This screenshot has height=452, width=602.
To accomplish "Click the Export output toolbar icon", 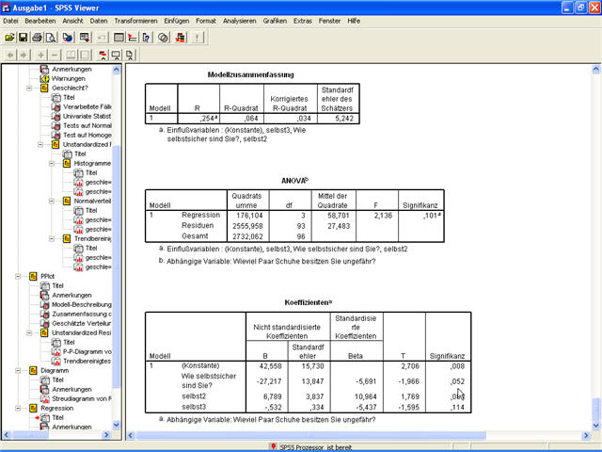I will [68, 38].
